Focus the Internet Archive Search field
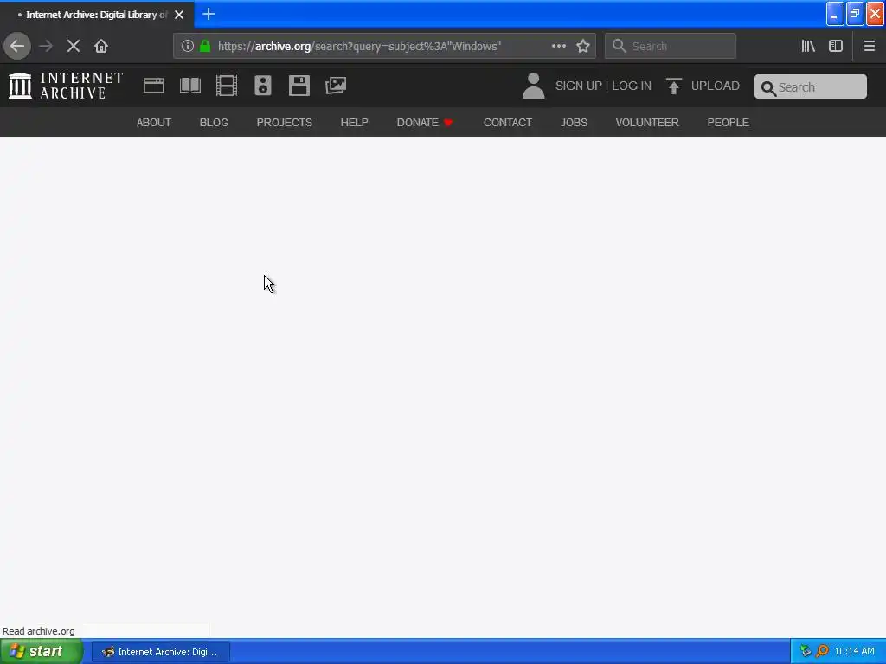886x664 pixels. 810,87
